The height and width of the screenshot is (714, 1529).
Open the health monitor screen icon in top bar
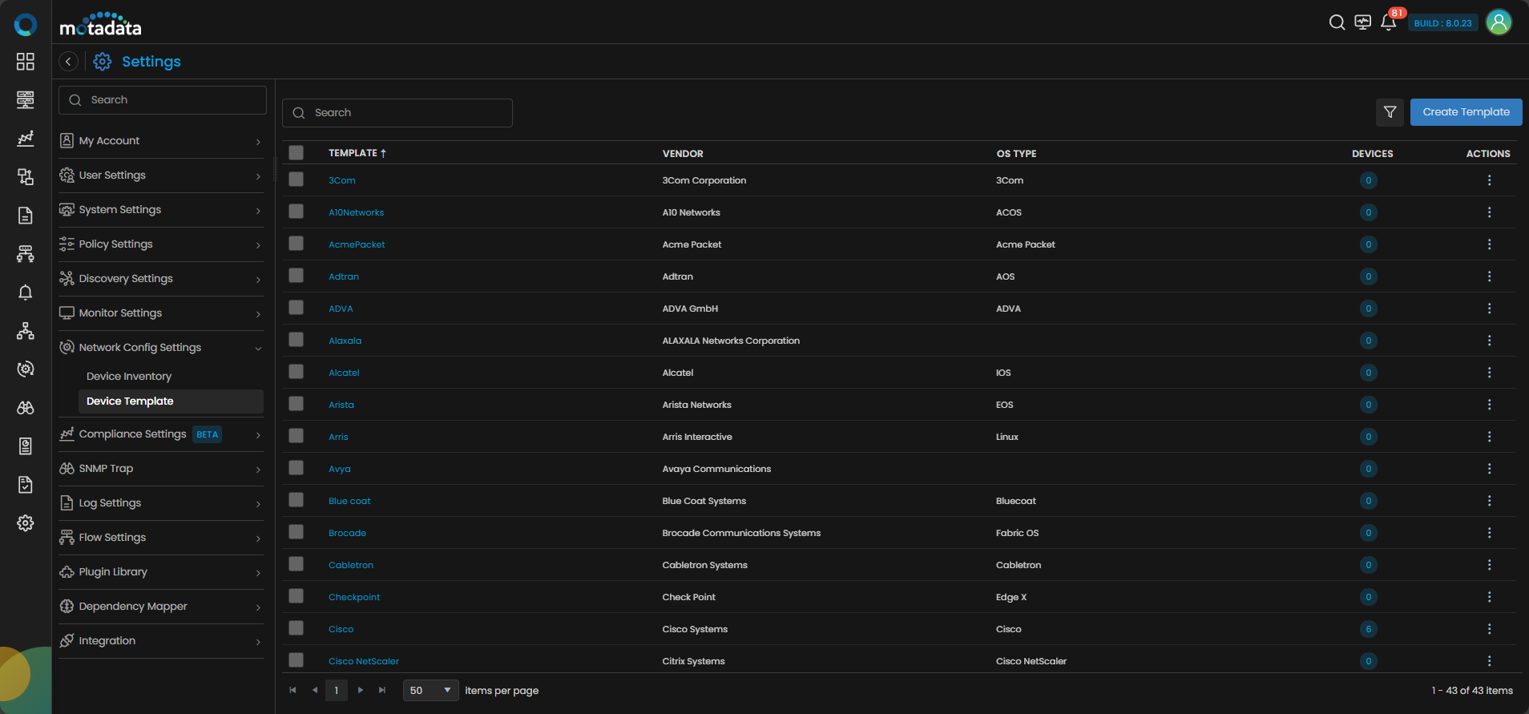click(x=1362, y=22)
